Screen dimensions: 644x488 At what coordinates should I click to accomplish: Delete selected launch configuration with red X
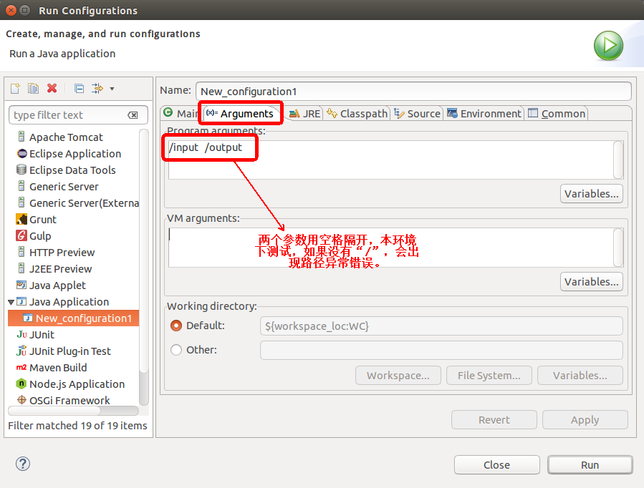pyautogui.click(x=52, y=88)
